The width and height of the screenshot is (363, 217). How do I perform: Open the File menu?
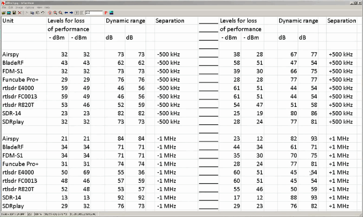pos(4,7)
